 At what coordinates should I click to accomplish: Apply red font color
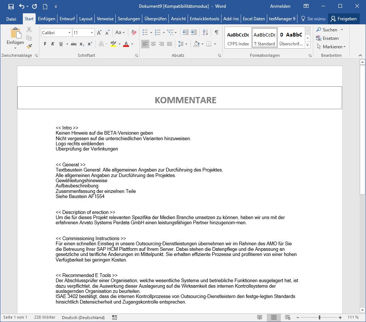(x=126, y=44)
